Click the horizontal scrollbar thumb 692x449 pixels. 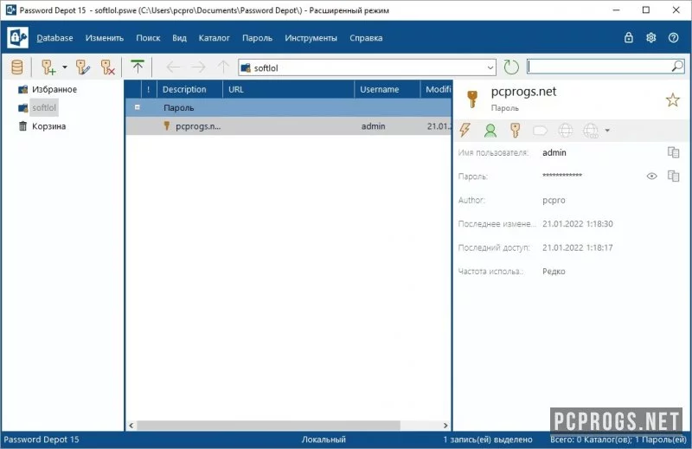268,426
